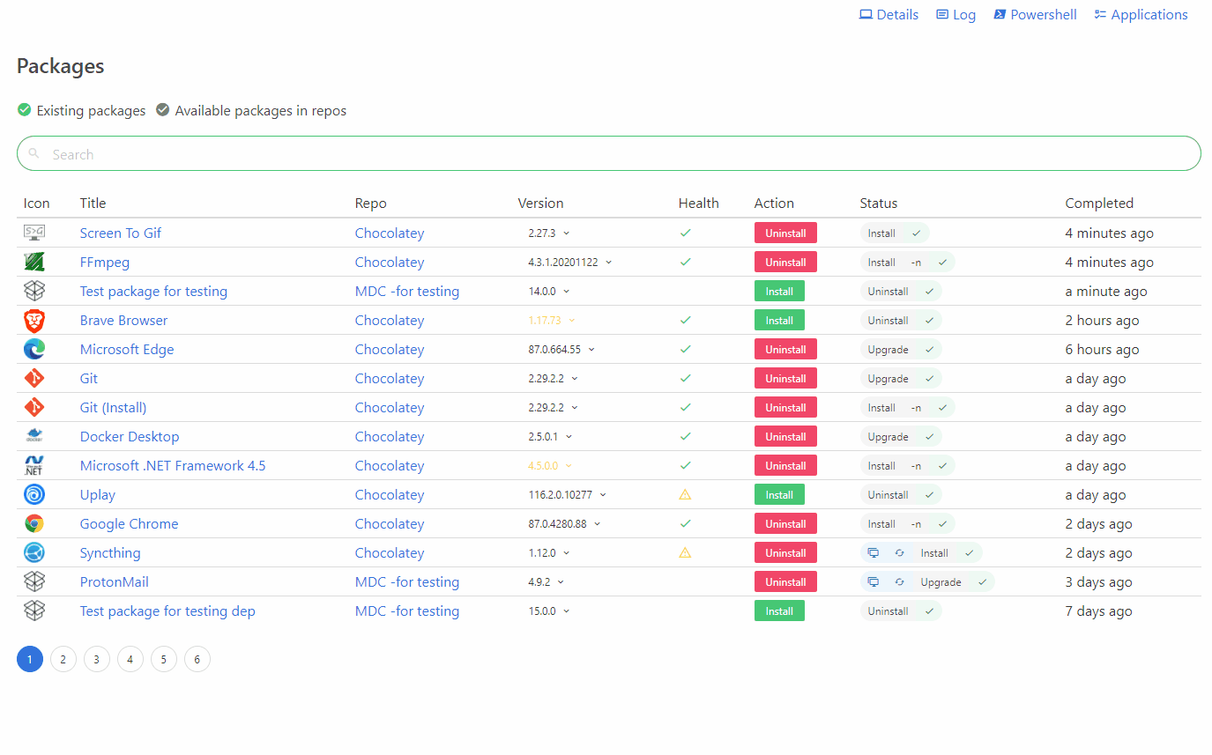The width and height of the screenshot is (1212, 755).
Task: Install Uplay package
Action: [x=779, y=494]
